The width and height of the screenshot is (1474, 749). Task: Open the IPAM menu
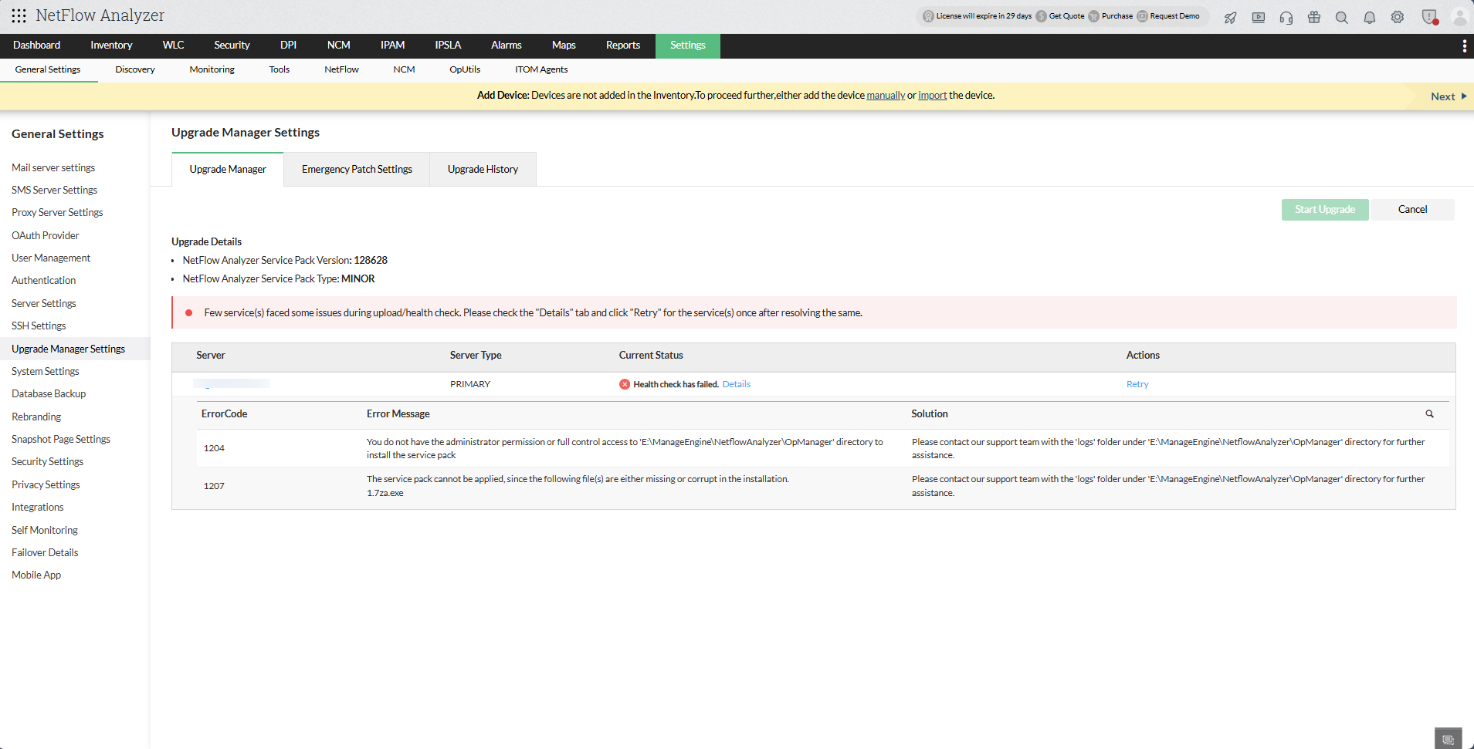click(x=392, y=46)
